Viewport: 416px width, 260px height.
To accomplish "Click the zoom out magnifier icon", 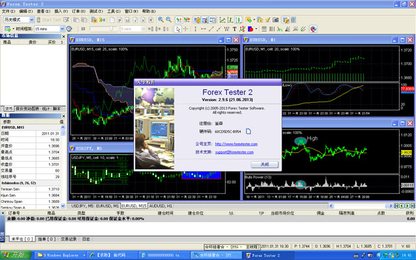I will click(x=169, y=19).
